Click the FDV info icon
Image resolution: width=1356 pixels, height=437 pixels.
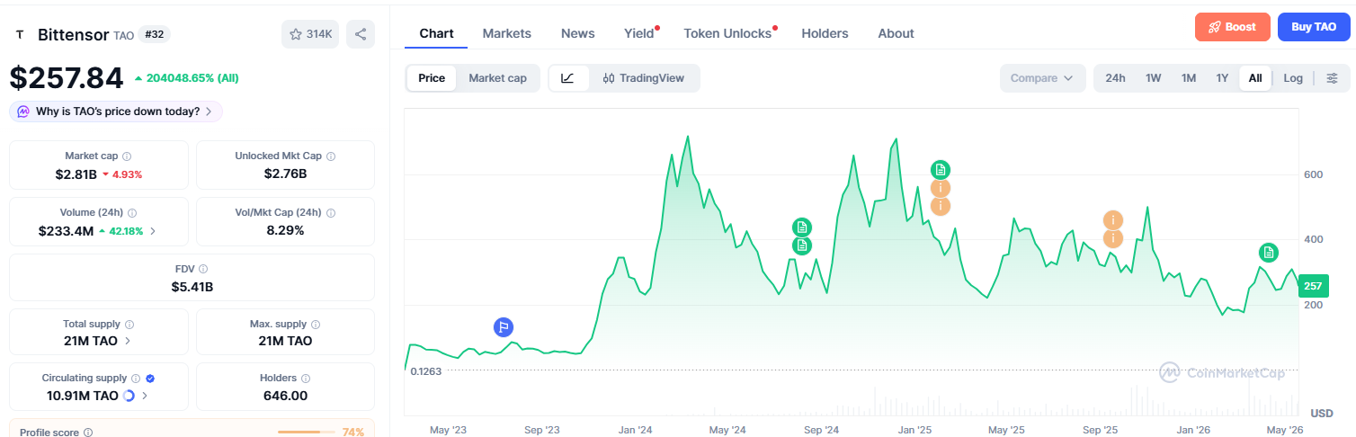coord(203,269)
